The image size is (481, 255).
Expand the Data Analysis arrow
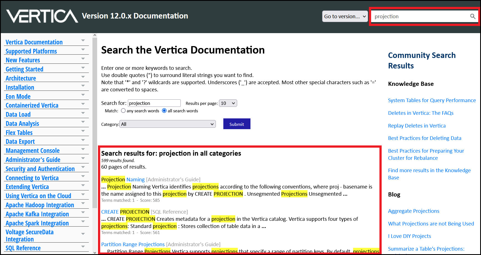[x=83, y=122]
